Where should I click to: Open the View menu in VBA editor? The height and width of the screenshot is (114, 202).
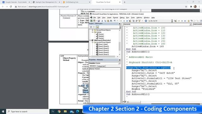click(x=104, y=18)
